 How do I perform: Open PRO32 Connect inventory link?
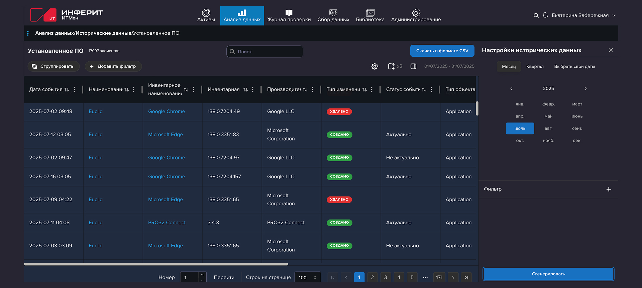coord(167,223)
